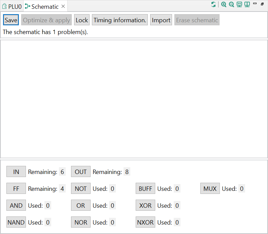Click the refresh schematic icon

point(213,4)
